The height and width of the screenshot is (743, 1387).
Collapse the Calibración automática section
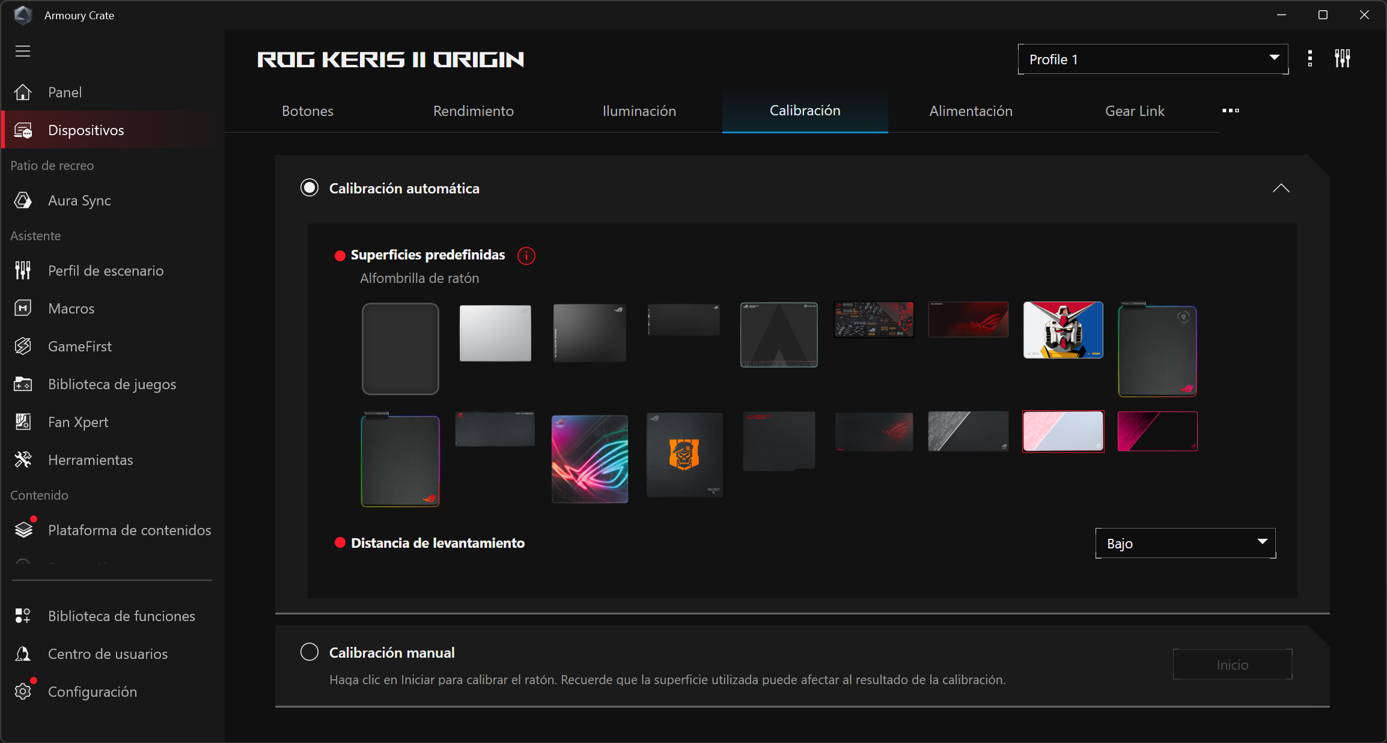point(1281,189)
